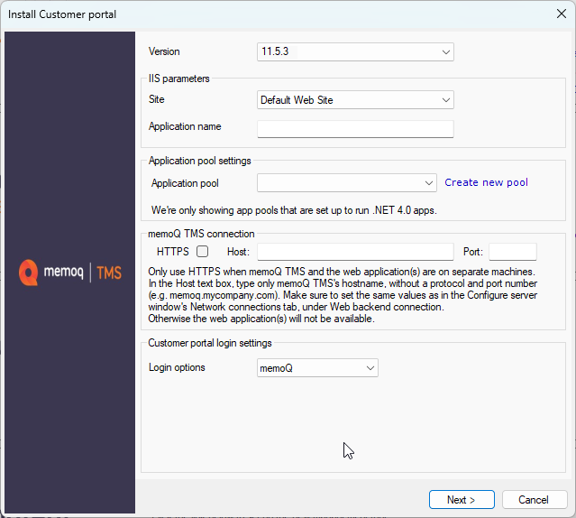
Task: Select the Port number field
Action: click(x=512, y=252)
